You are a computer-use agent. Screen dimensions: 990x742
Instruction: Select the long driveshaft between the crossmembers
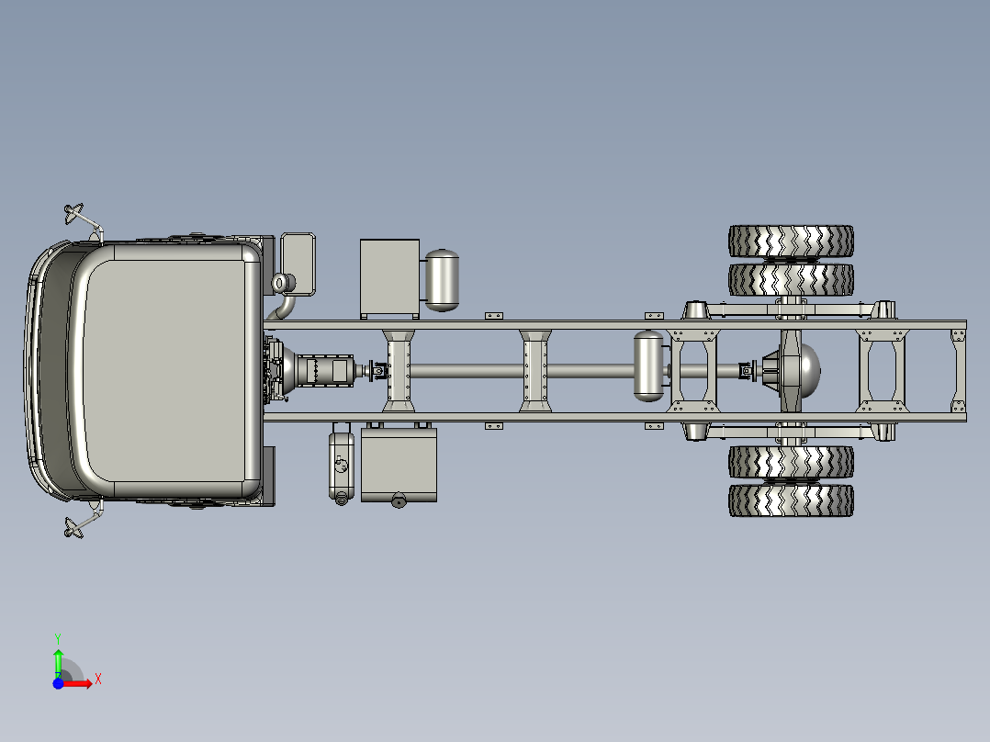tap(524, 371)
